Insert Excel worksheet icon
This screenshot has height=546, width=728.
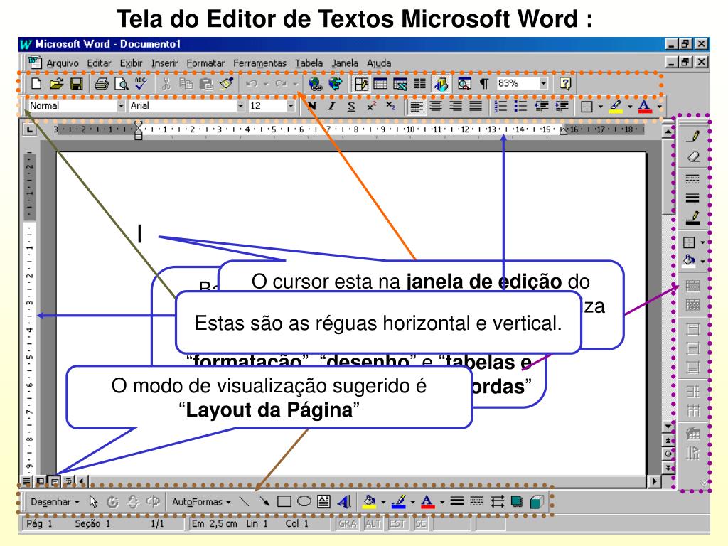tap(400, 84)
